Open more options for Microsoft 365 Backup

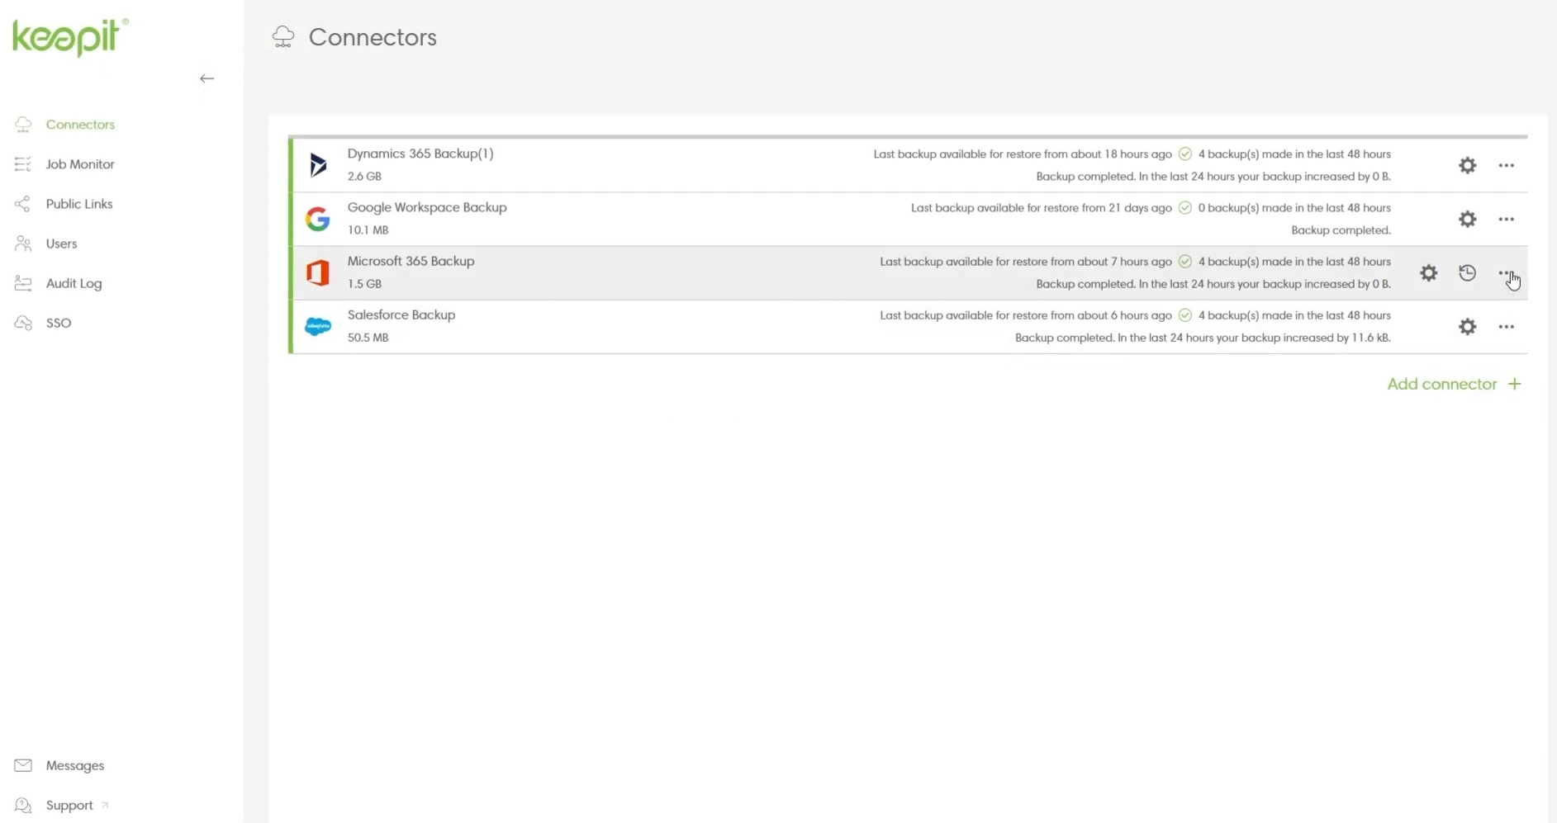[x=1506, y=272]
